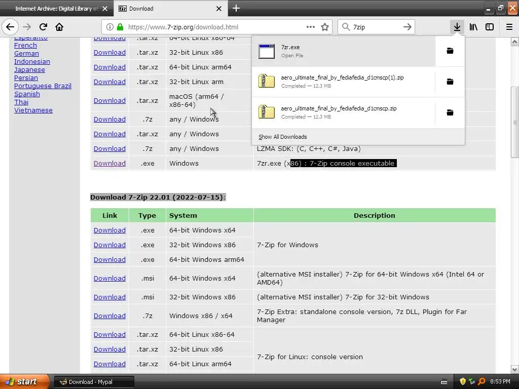Open folder for aero_ultimate...d1cmscp(1).zip
This screenshot has height=389, width=519.
(450, 82)
